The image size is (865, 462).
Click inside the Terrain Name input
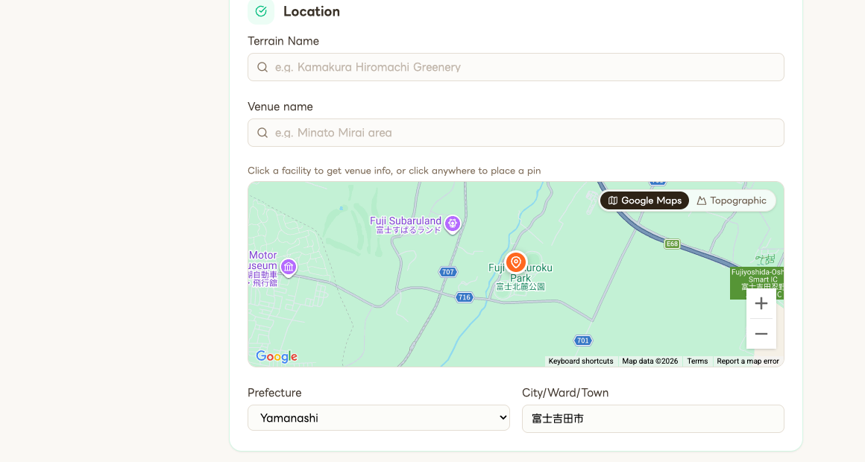click(515, 67)
